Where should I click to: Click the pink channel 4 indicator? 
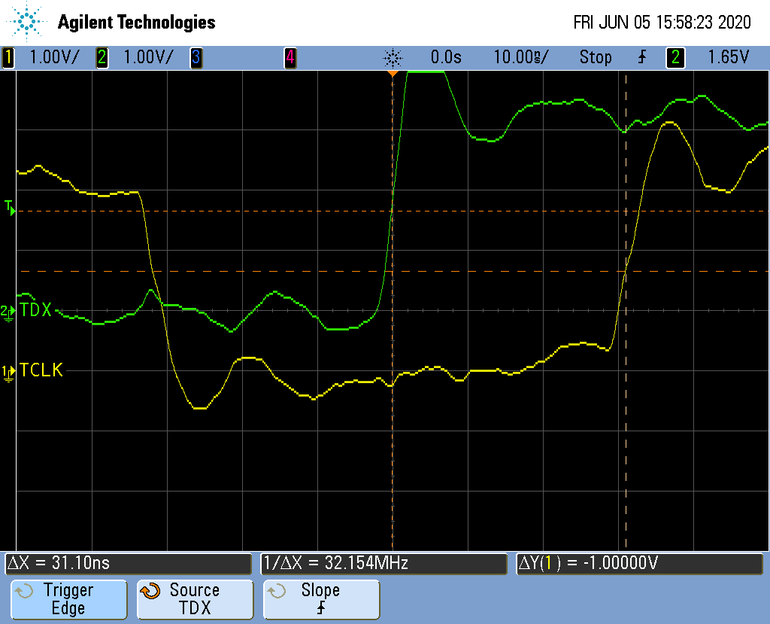tap(290, 57)
